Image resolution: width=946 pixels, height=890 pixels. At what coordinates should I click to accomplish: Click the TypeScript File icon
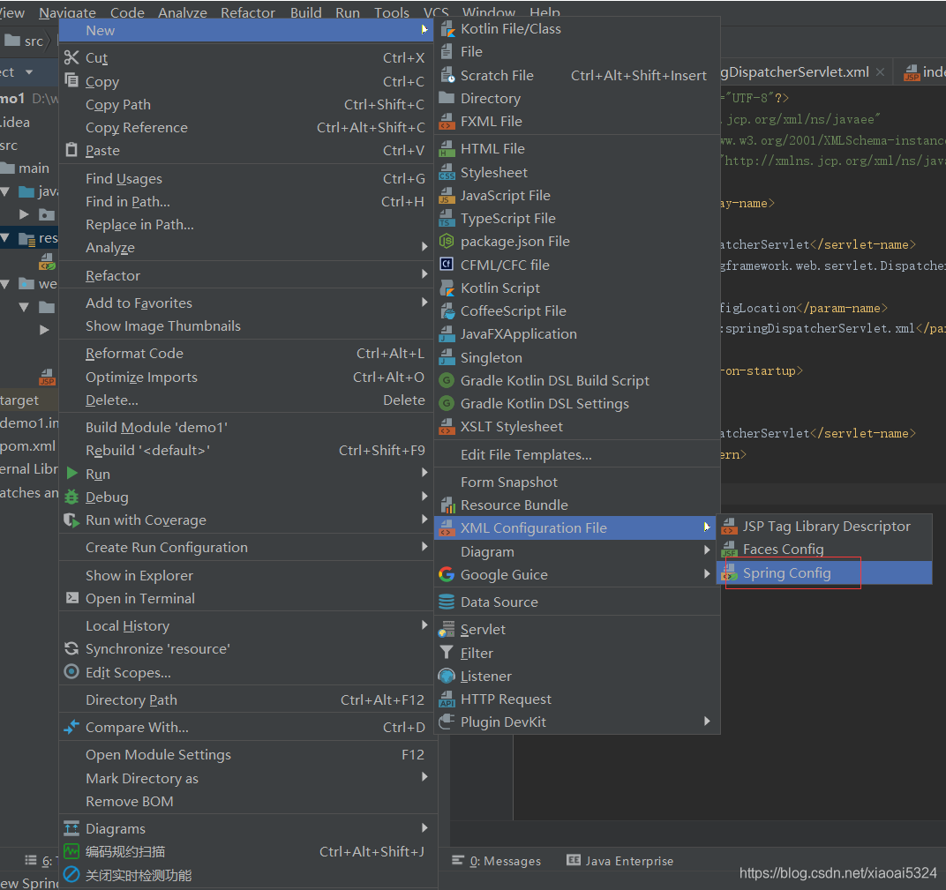447,218
